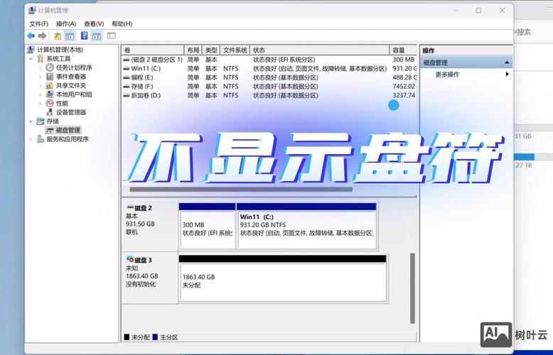
Task: Select the 1863.40 GB 未分配 disk space
Action: coord(283,278)
